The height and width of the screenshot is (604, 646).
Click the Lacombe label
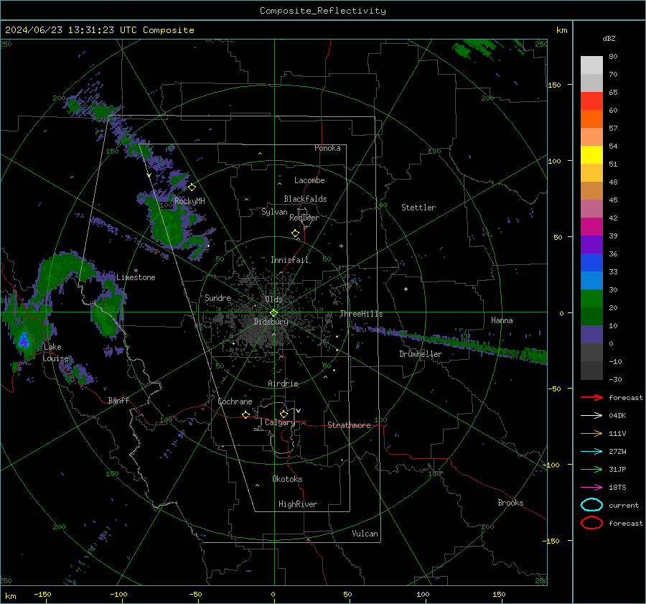click(x=309, y=180)
